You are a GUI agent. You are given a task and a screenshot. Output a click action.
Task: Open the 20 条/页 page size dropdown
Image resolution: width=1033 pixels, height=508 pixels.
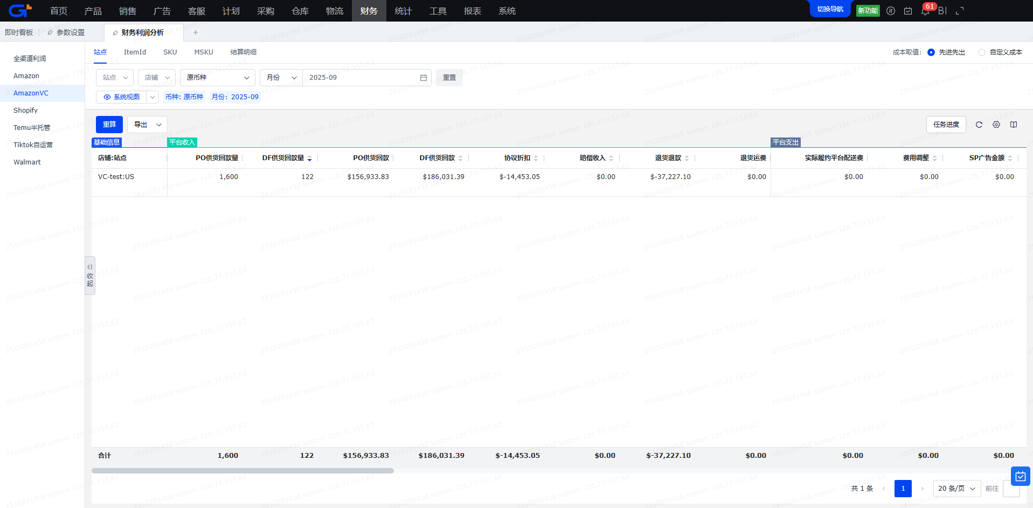[957, 489]
